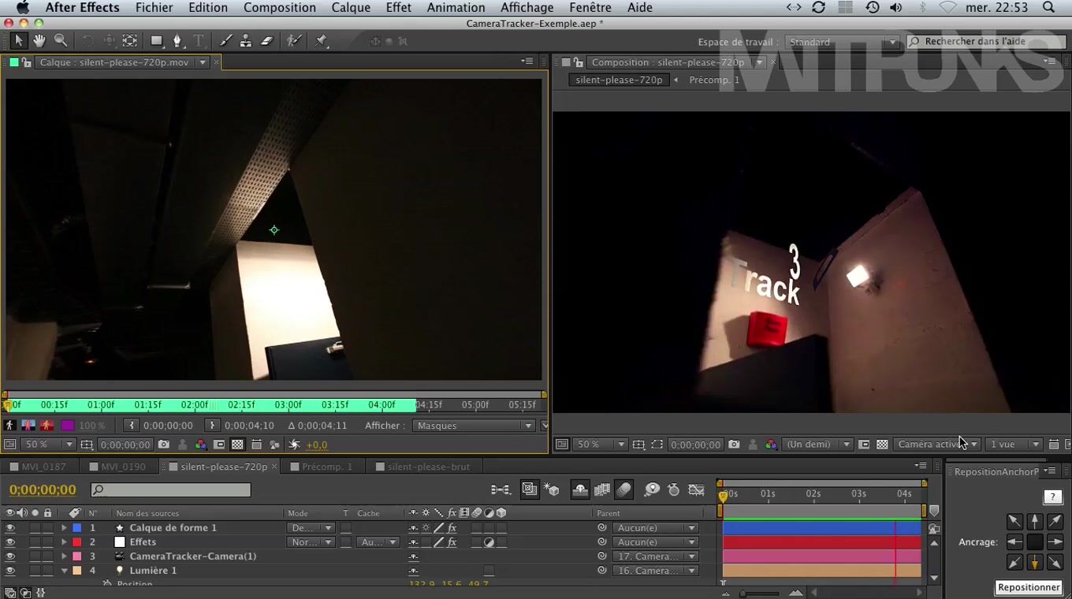This screenshot has height=599, width=1072.
Task: Select the Puppet Pin tool
Action: 321,41
